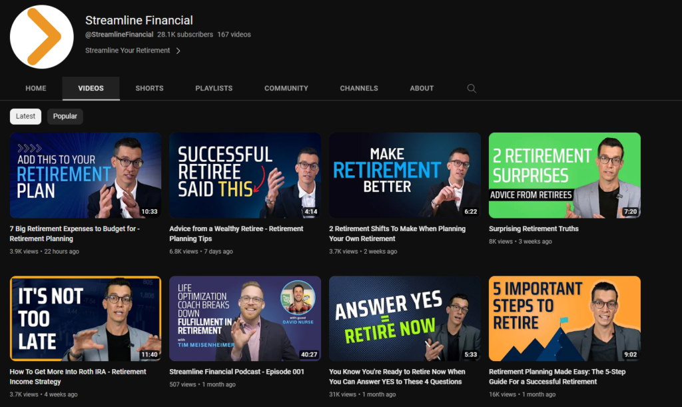Image resolution: width=682 pixels, height=407 pixels.
Task: Select the VIDEOS tab
Action: [91, 89]
